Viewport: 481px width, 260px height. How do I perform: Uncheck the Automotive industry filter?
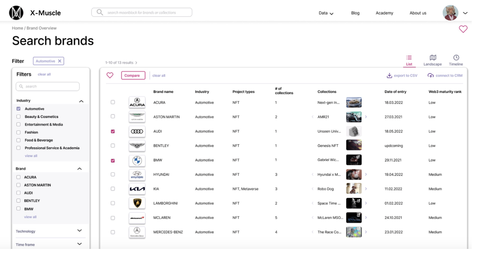(x=18, y=109)
